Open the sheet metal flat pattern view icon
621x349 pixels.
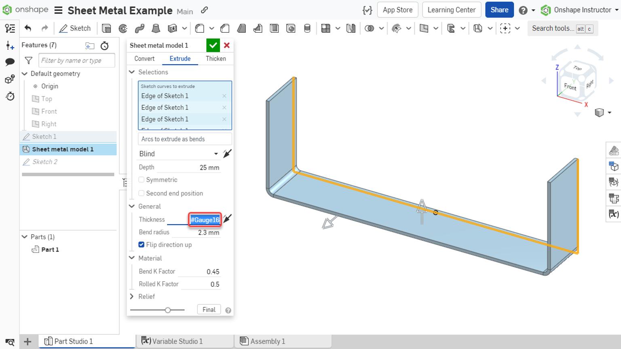pyautogui.click(x=614, y=198)
